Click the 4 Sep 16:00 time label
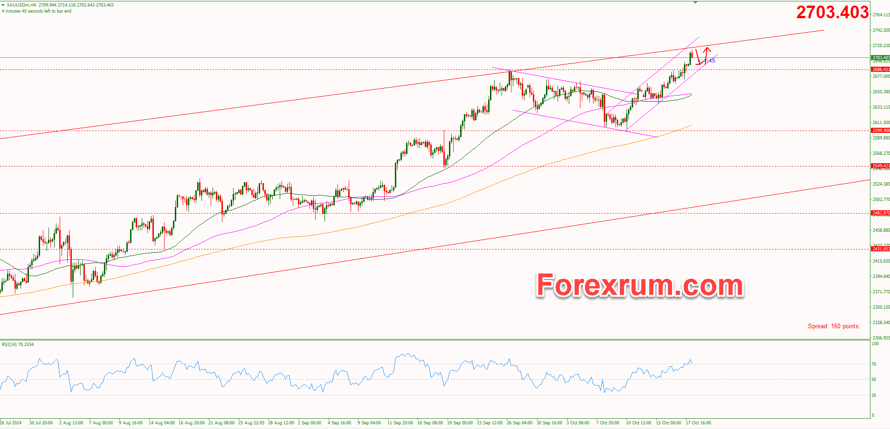 coord(339,423)
